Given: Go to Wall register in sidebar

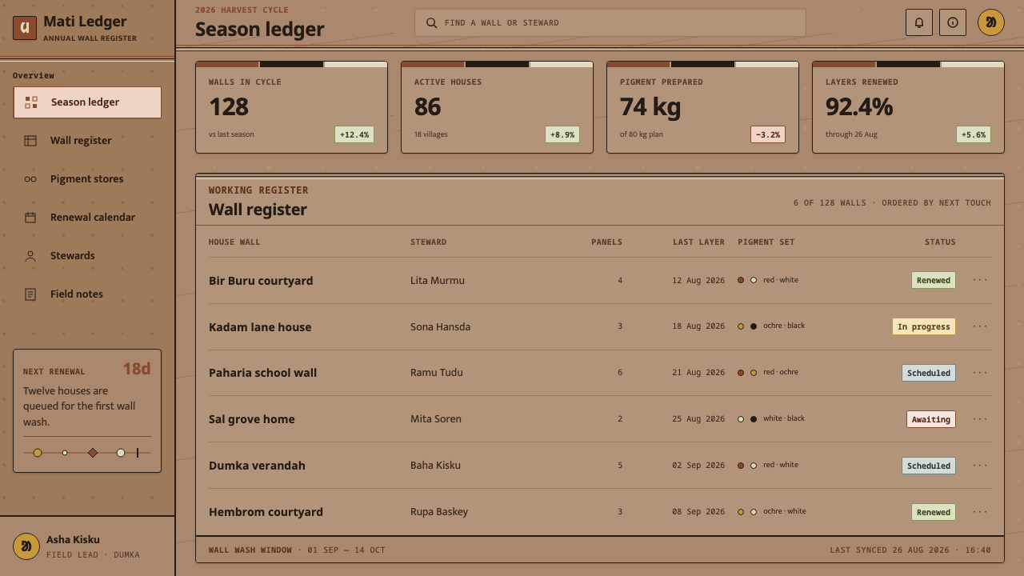Looking at the screenshot, I should [87, 141].
